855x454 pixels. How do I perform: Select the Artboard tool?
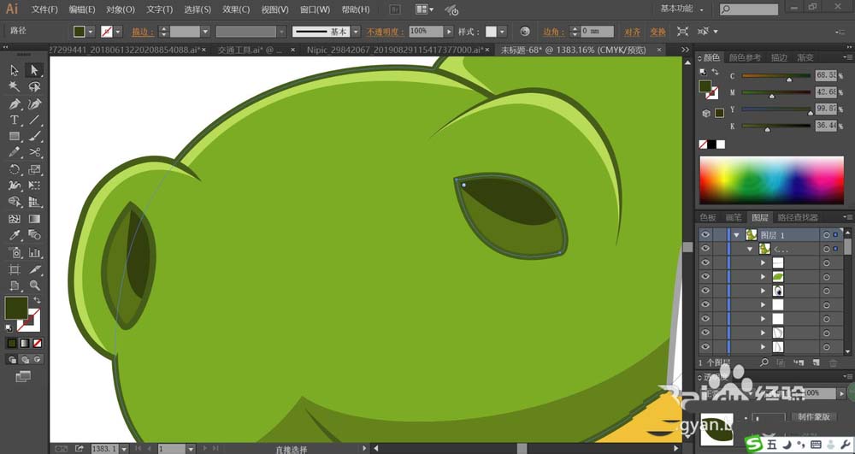point(15,269)
